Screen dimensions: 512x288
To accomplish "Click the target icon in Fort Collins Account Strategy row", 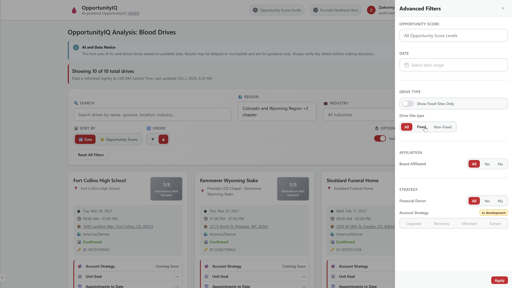I will (80, 266).
